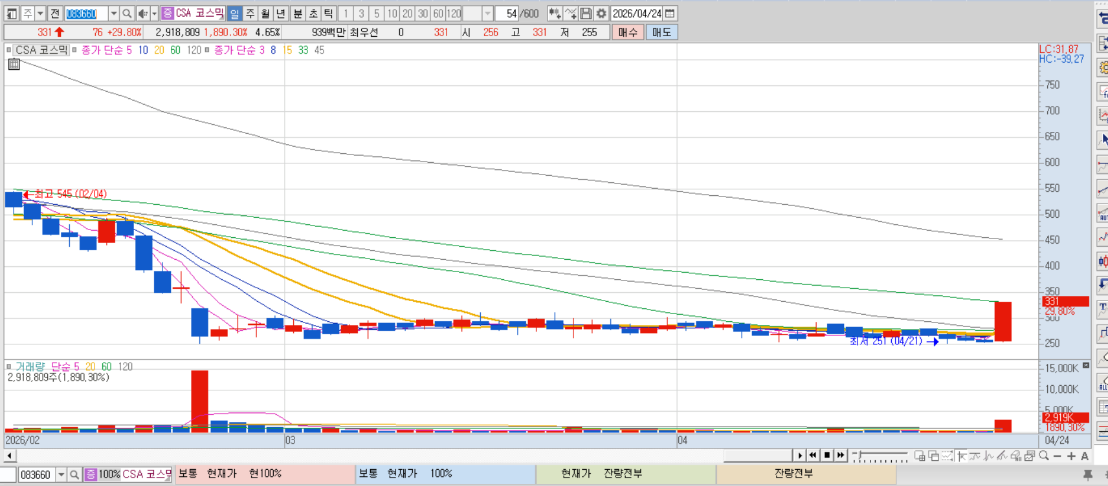Select the 10 interval preset
1108x486 pixels.
pos(392,14)
